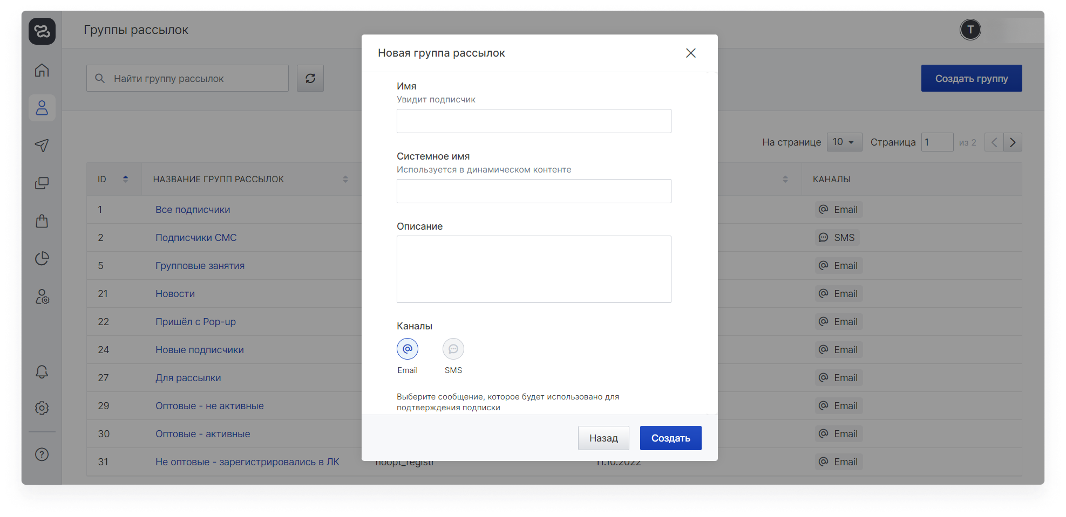The image size is (1066, 517).
Task: Sort by group name column arrows
Action: (345, 179)
